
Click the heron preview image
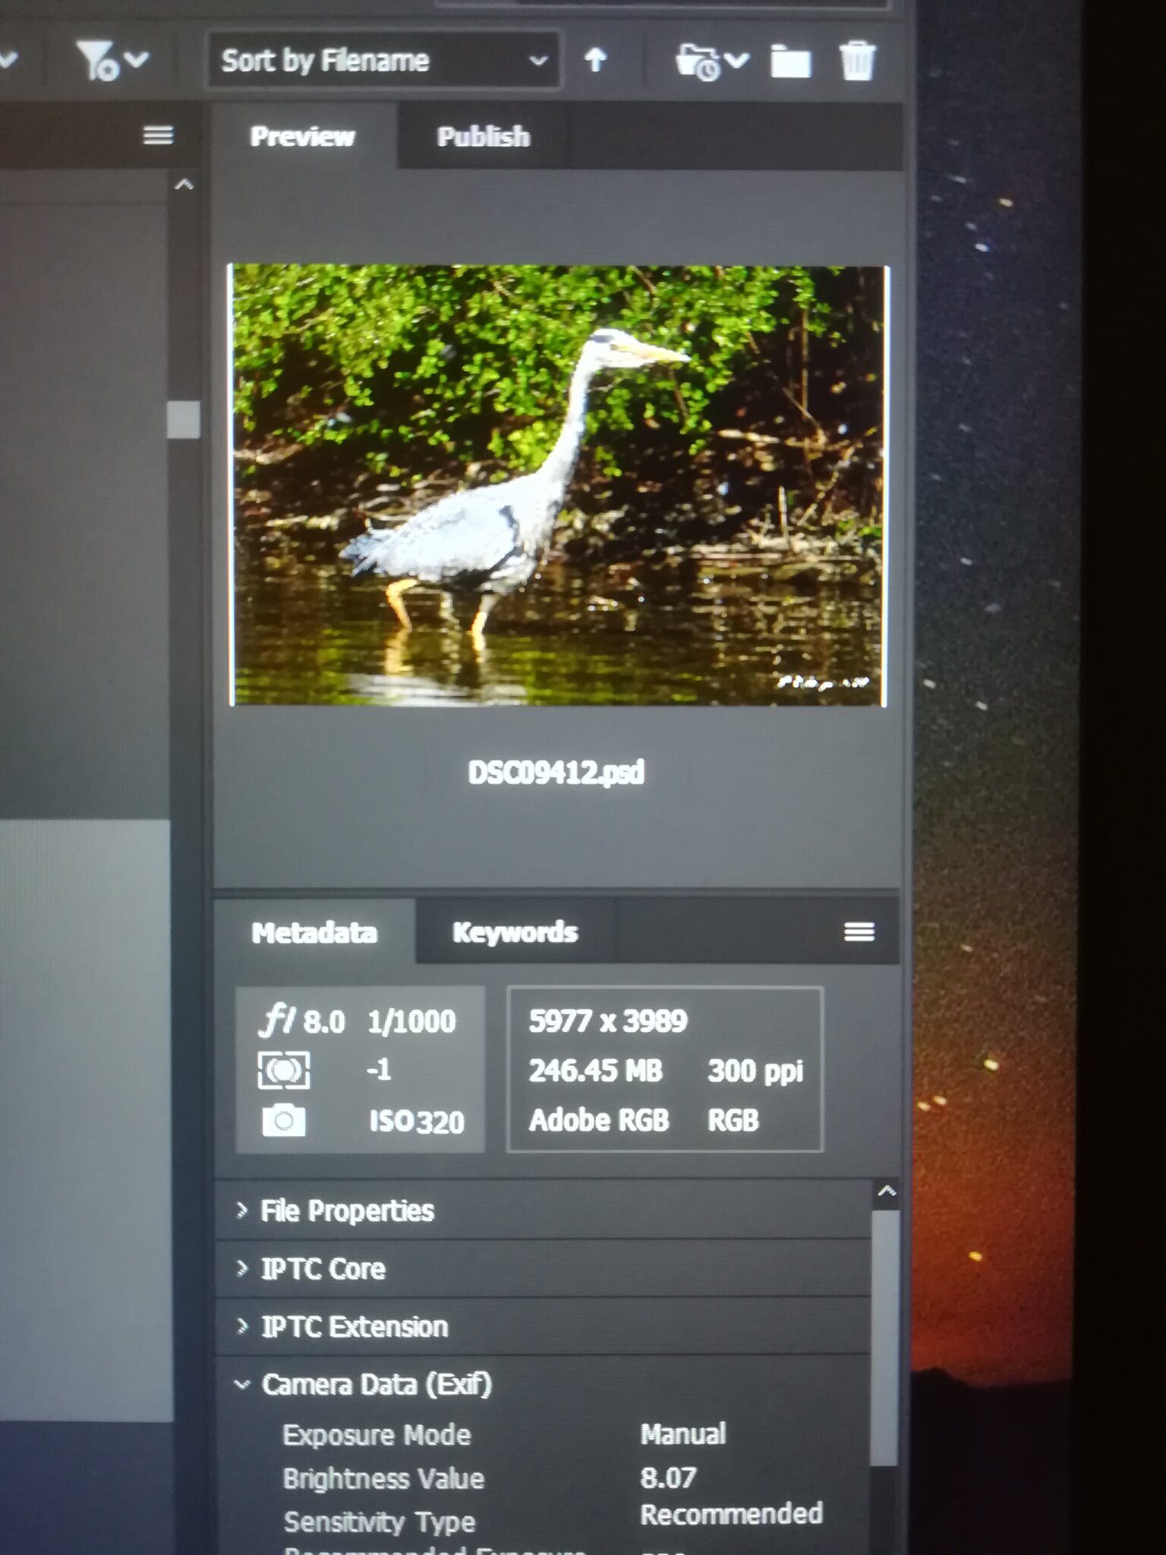558,485
